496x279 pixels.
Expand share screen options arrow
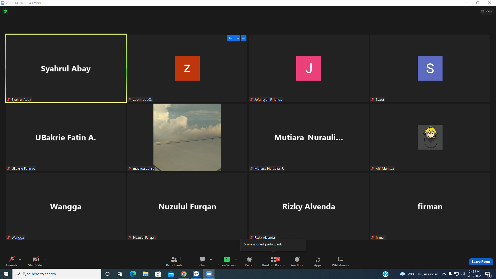click(236, 259)
